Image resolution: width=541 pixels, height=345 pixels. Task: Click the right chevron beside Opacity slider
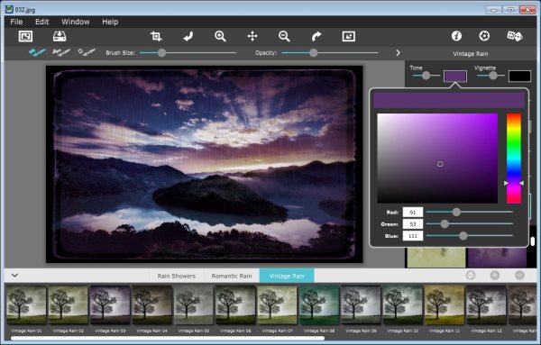398,53
